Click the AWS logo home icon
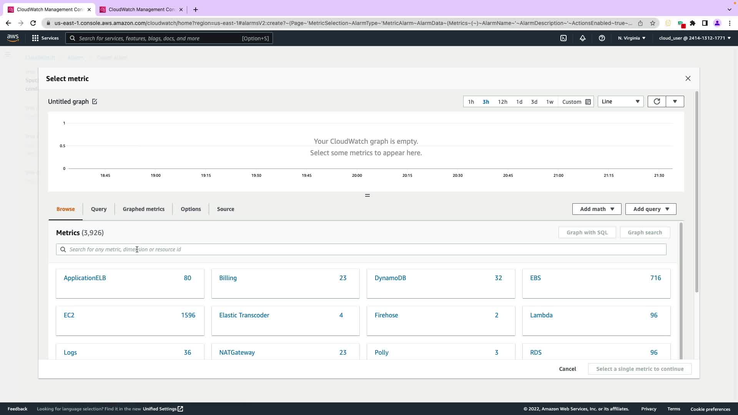 coord(13,38)
